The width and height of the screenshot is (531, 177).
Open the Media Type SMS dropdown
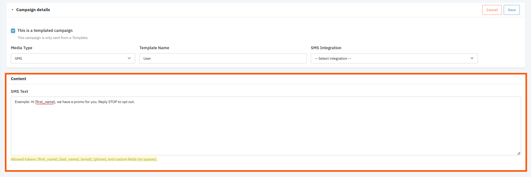click(73, 58)
